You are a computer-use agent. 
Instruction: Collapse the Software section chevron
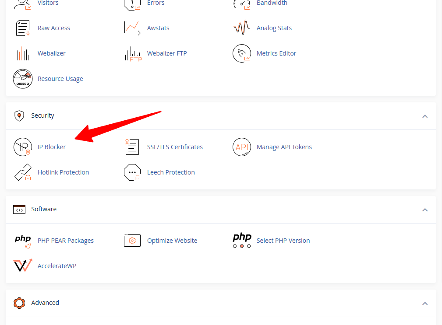425,210
